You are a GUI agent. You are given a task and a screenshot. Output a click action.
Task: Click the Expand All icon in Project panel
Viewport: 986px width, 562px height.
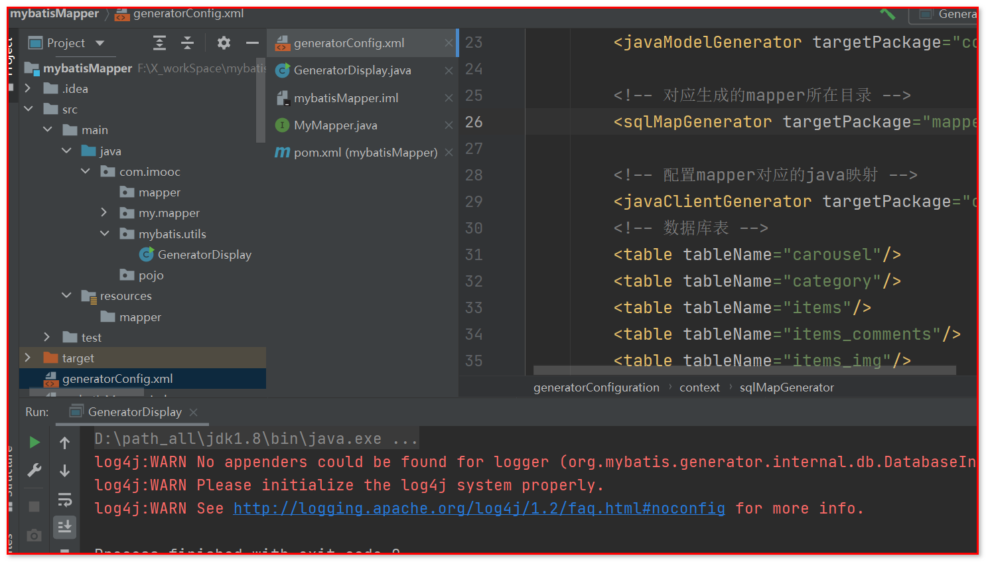pos(159,43)
